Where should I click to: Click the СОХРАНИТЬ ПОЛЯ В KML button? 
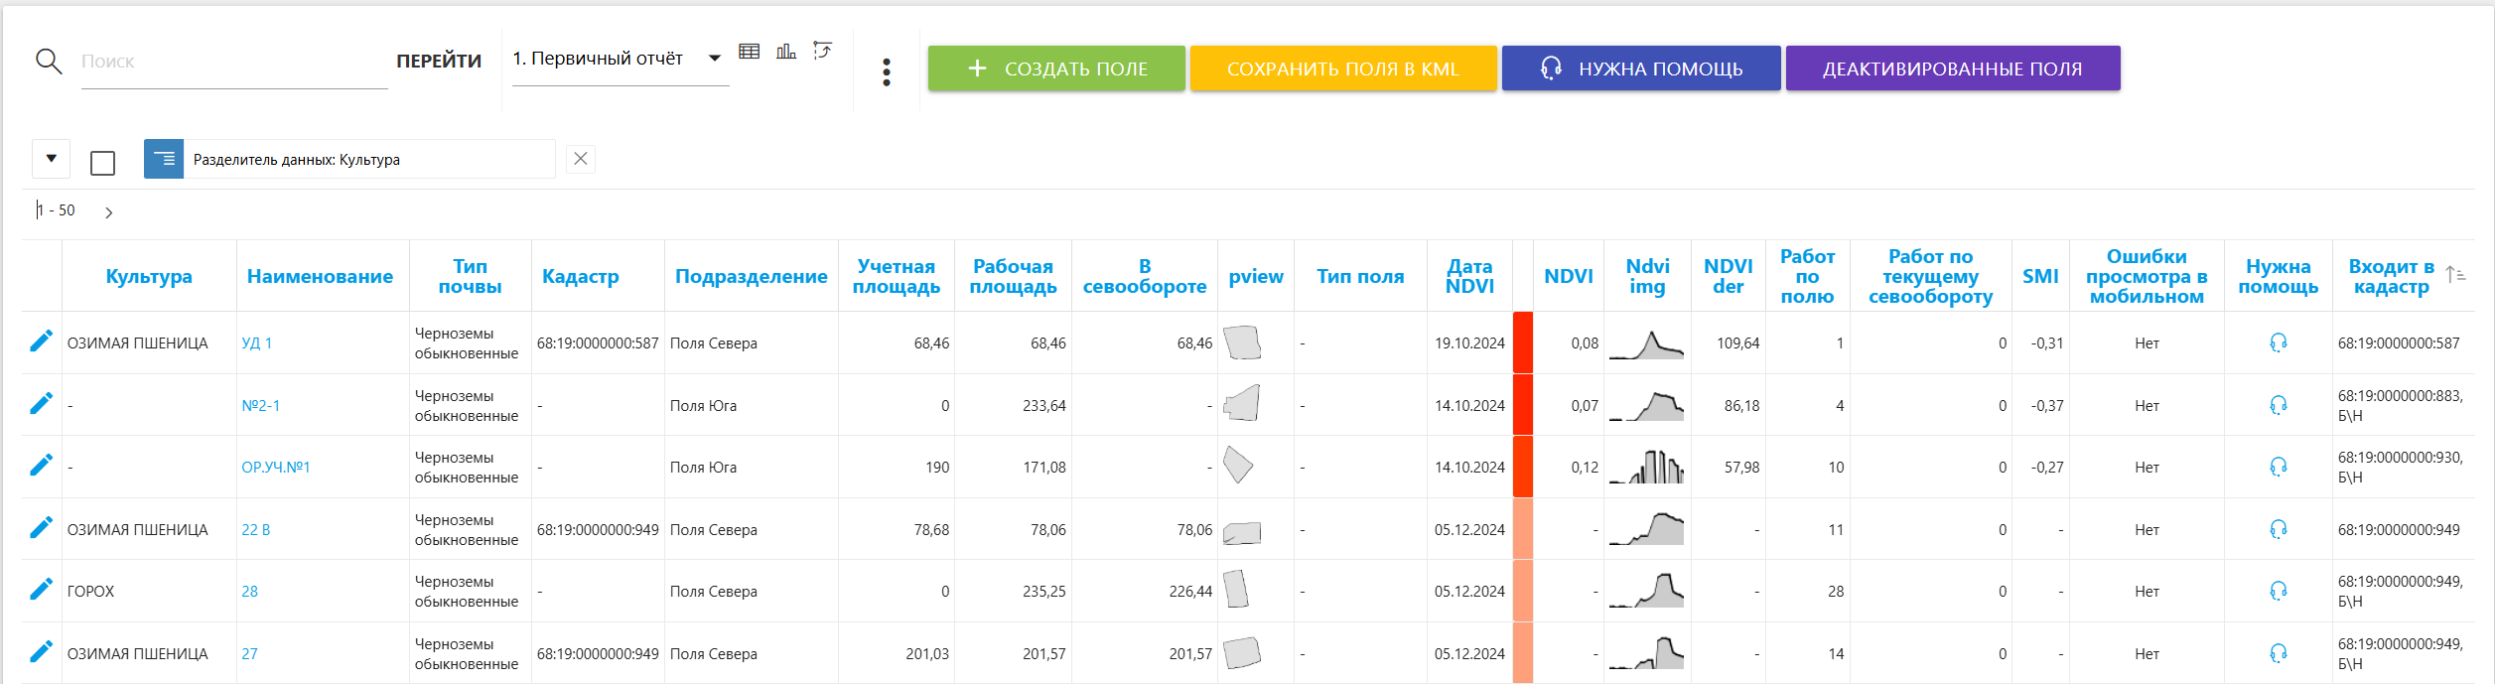tap(1342, 68)
